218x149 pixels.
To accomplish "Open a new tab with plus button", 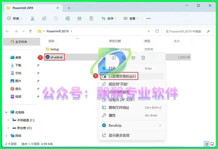I will pyautogui.click(x=69, y=8).
